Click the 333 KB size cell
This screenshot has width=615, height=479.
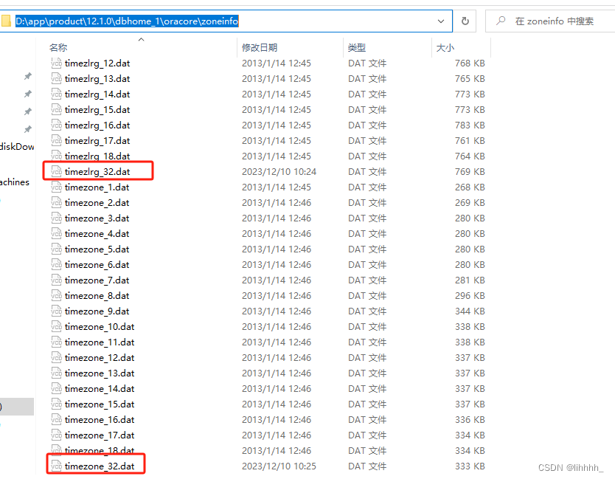point(470,466)
